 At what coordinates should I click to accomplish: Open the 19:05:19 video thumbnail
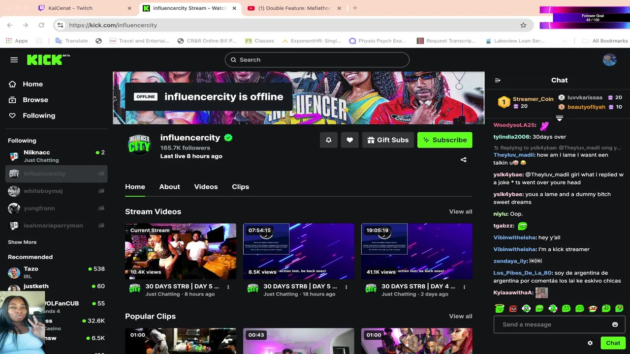417,251
